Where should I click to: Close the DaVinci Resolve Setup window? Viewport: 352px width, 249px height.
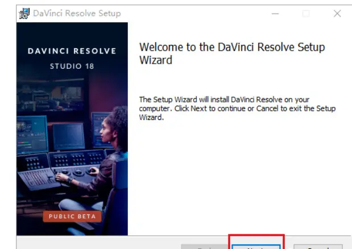click(337, 14)
